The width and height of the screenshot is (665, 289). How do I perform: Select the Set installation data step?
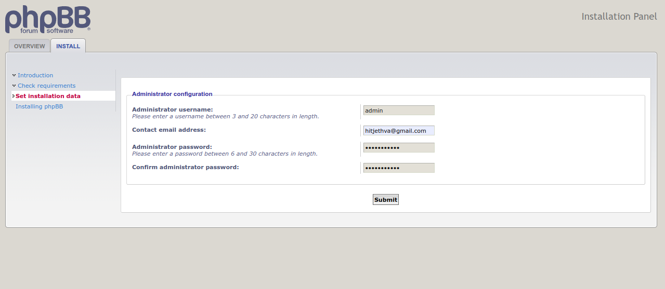tap(48, 96)
